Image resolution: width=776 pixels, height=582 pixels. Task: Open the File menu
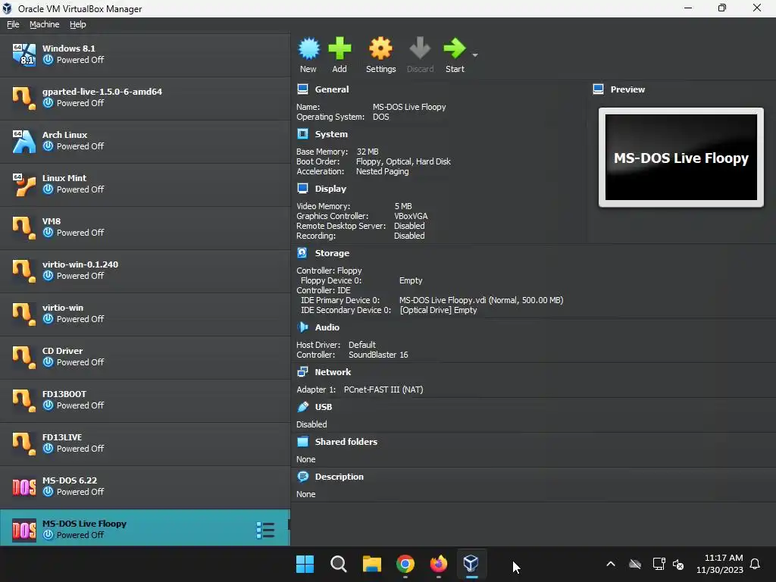point(13,24)
